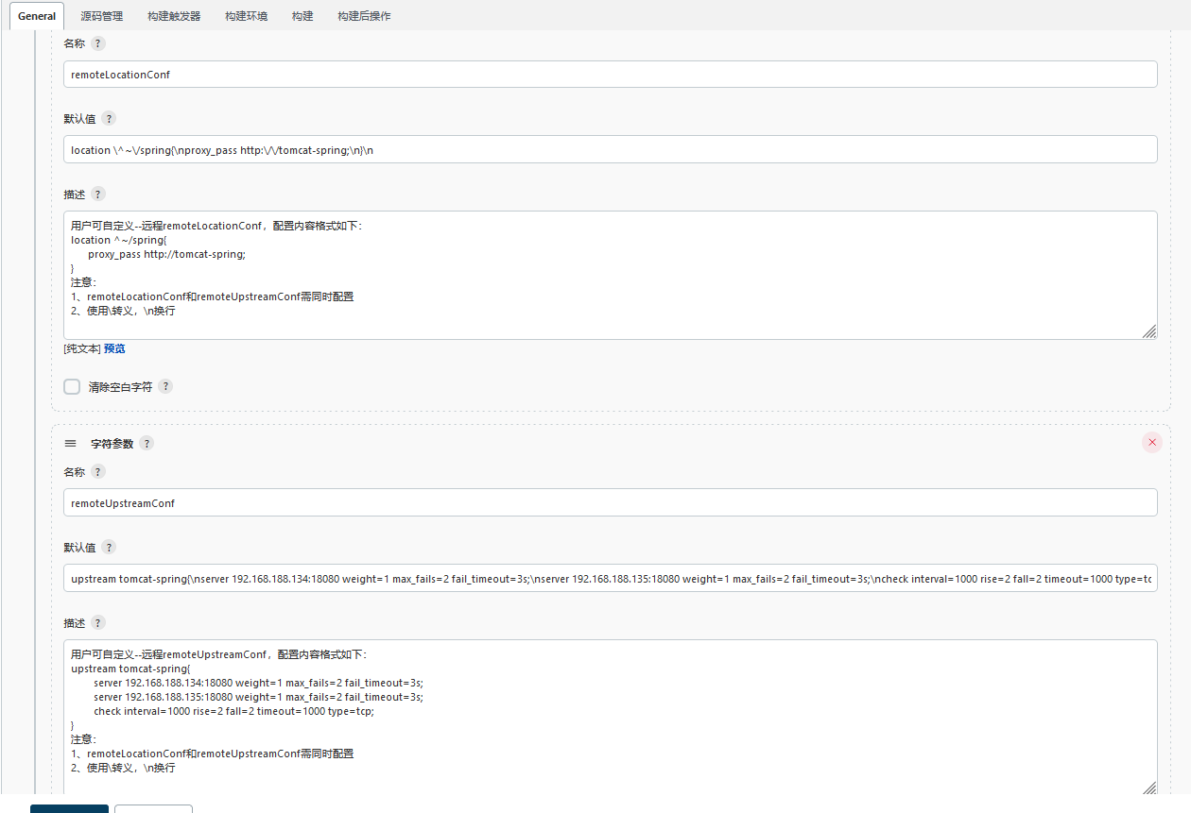Click the line 'location ^~/spring{' in description
This screenshot has height=813, width=1191.
pos(118,240)
